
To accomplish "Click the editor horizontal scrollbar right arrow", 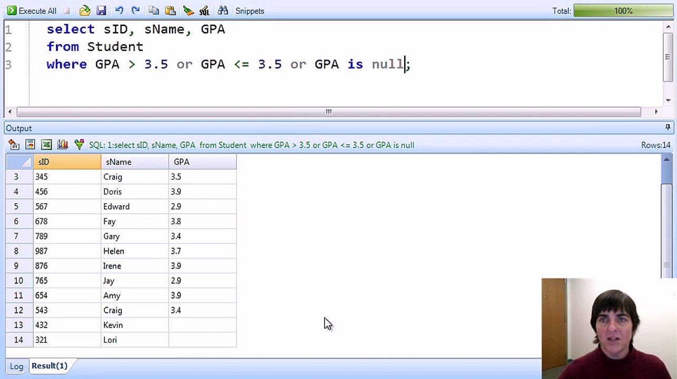I will [x=656, y=112].
